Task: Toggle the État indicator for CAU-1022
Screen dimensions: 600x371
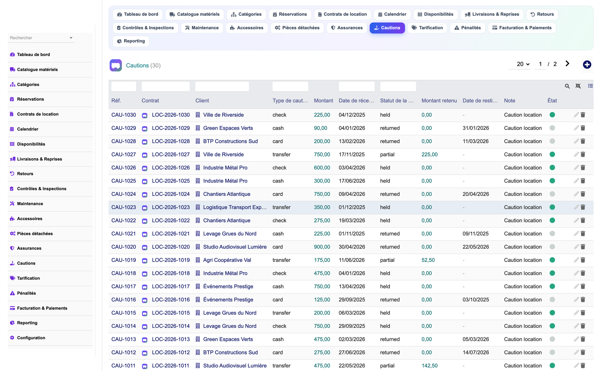Action: [552, 220]
